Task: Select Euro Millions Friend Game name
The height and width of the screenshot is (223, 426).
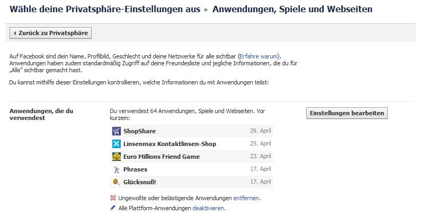Action: (x=162, y=157)
